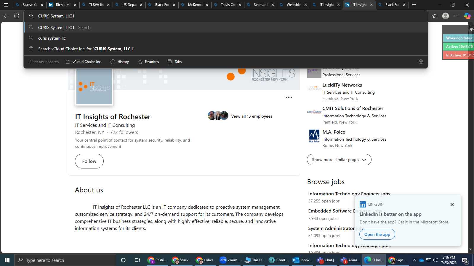Open the Comt... app on taskbar
Viewport: 474px width, 266px height.
278,260
